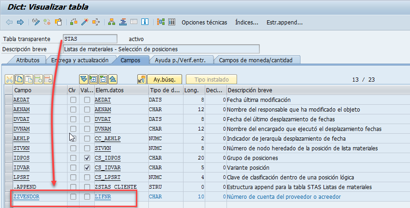Toggle the Clv checkbox for AEDAT
Image resolution: width=410 pixels, height=208 pixels.
pos(73,100)
